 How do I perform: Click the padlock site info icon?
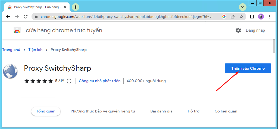coord(36,17)
